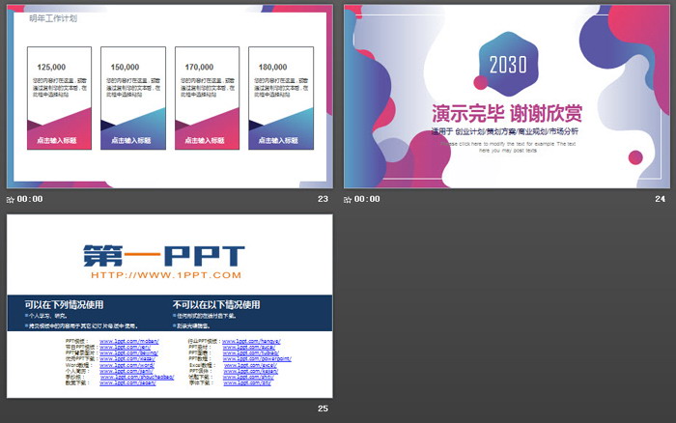Open the www.1ppt.com/ziti/ link
The width and height of the screenshot is (676, 423).
click(x=247, y=382)
